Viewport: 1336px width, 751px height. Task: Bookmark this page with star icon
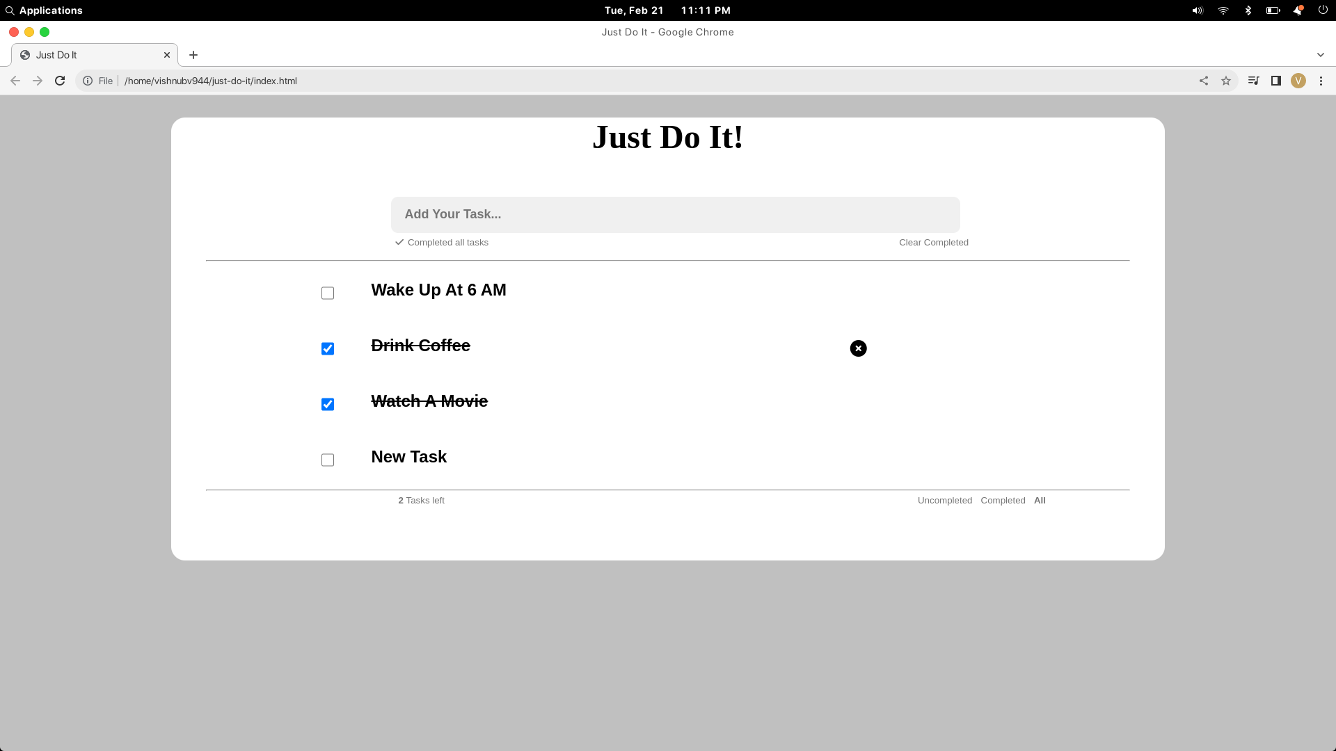click(x=1226, y=81)
